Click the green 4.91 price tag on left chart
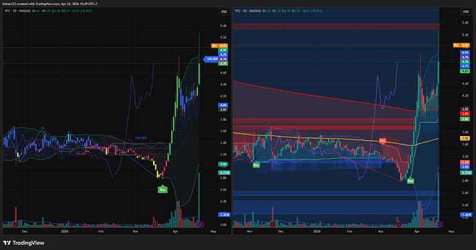This screenshot has width=476, height=250. click(223, 50)
